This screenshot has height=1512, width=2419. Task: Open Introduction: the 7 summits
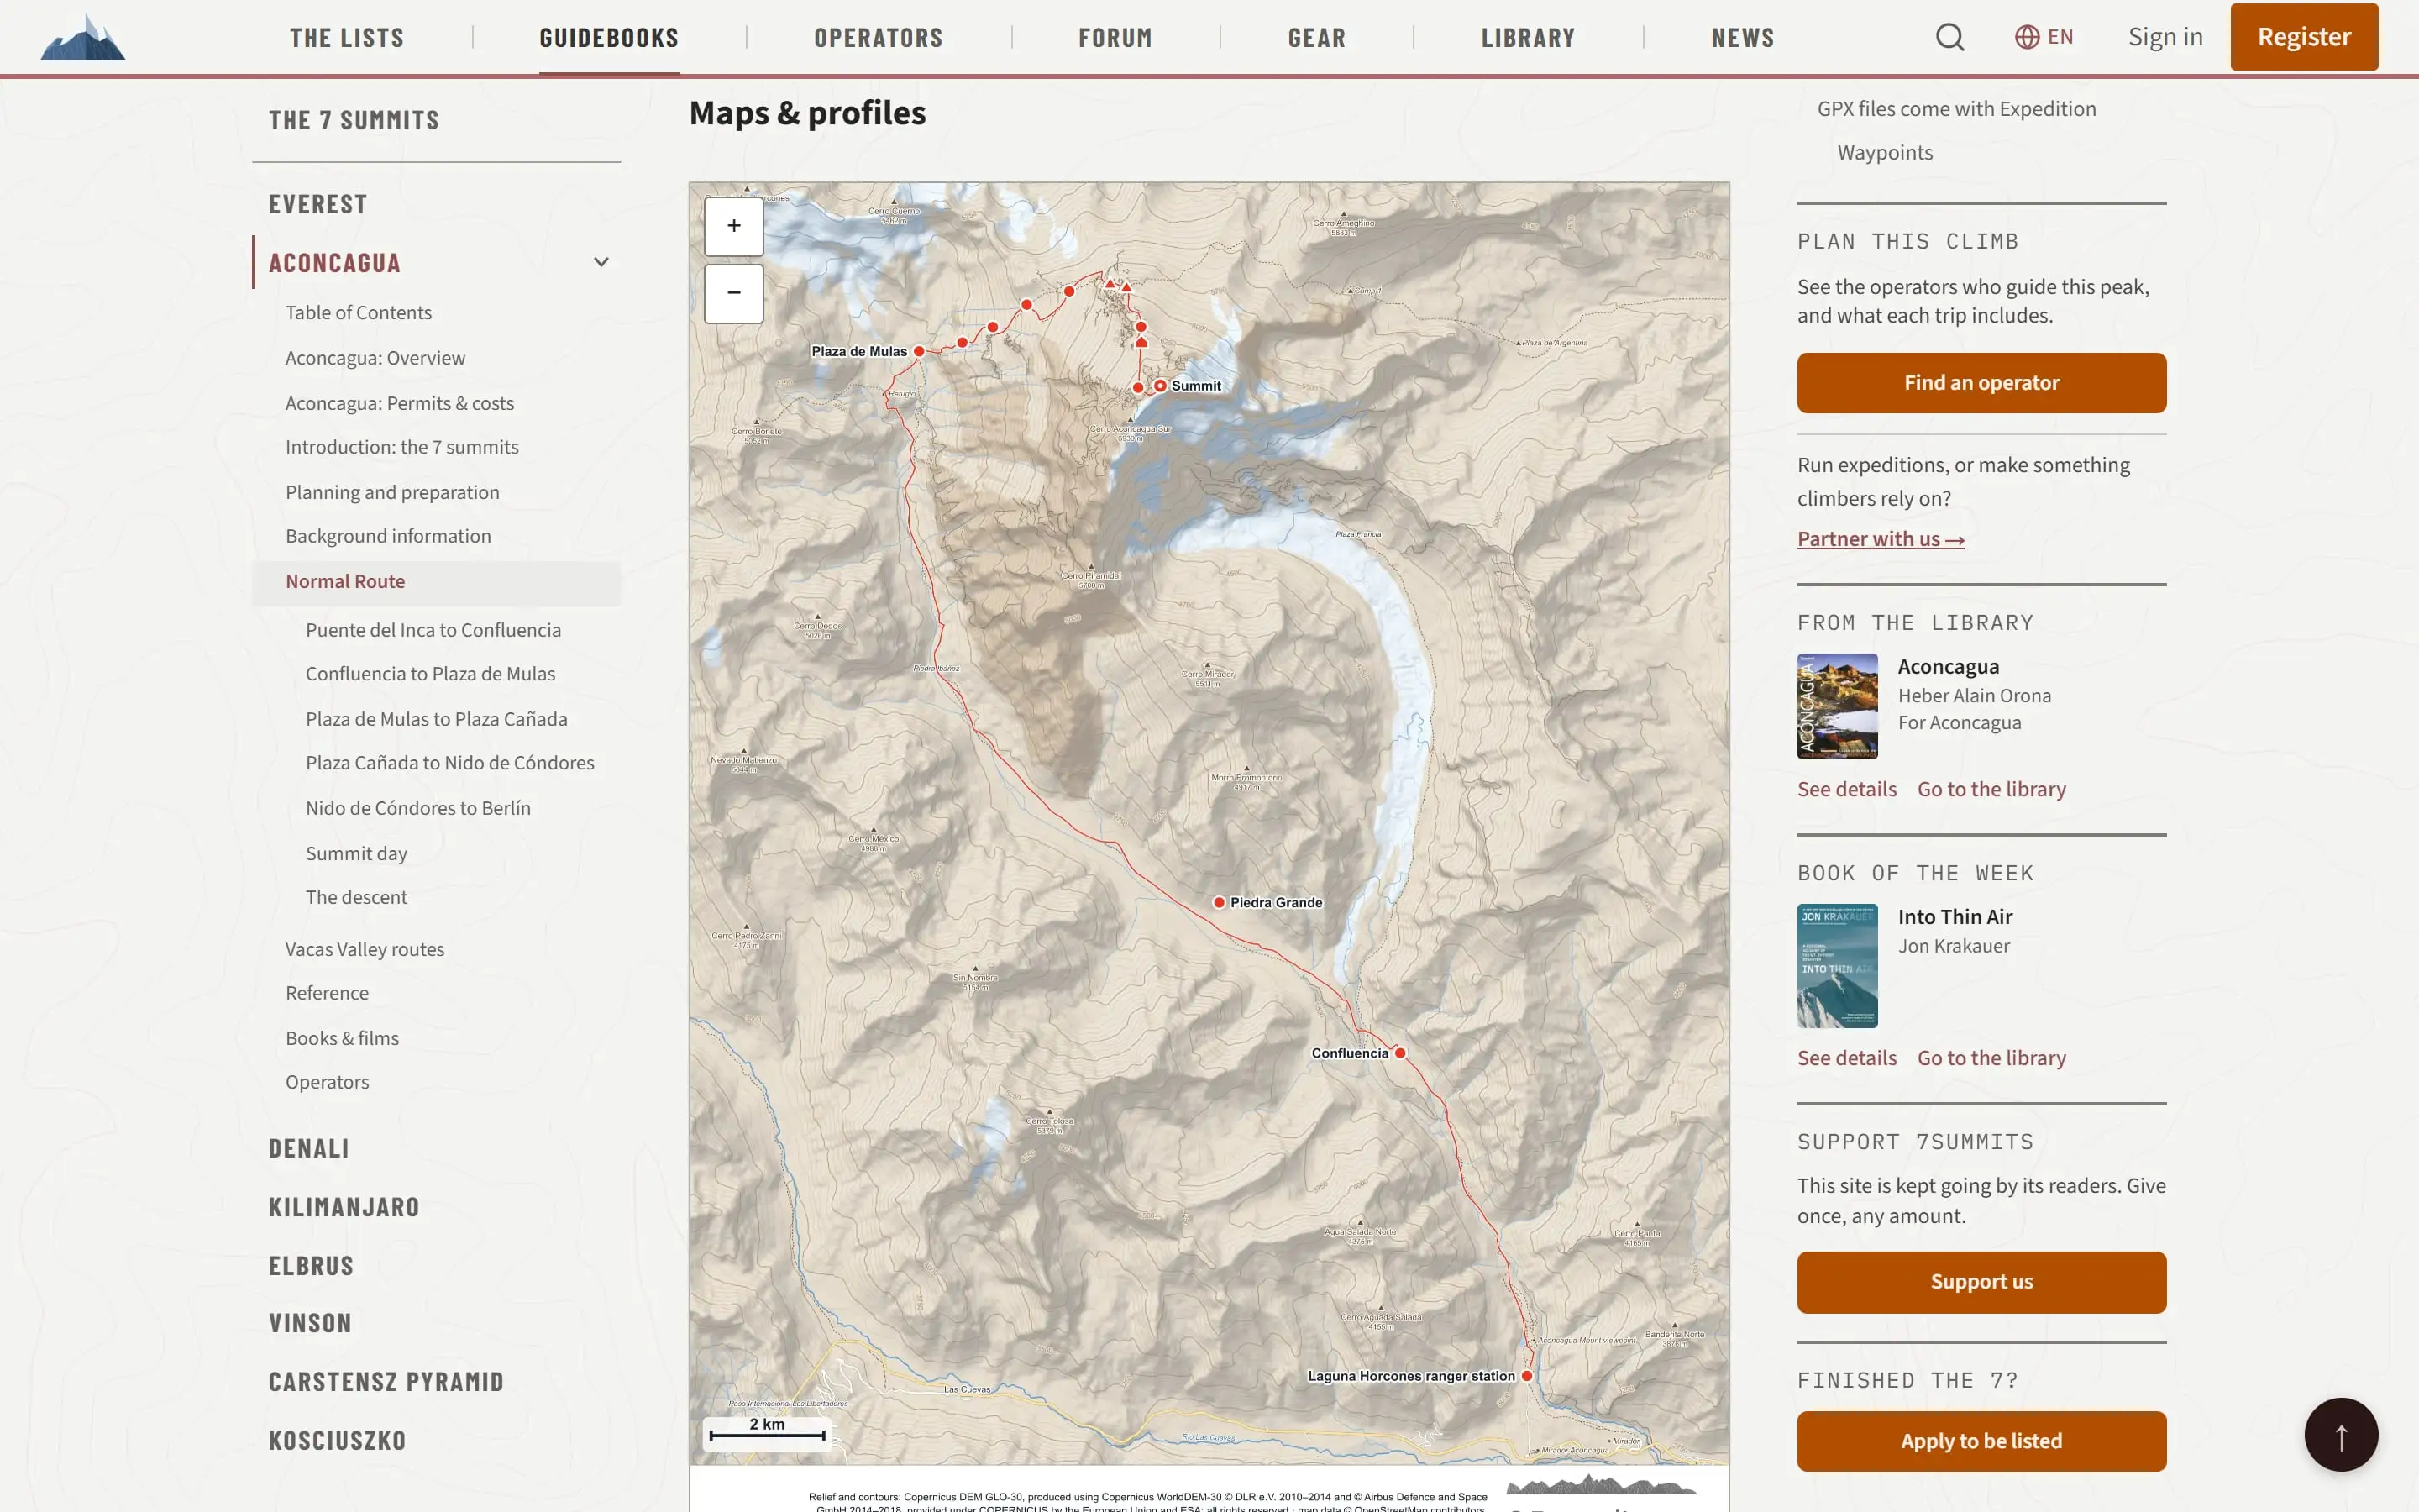coord(401,447)
